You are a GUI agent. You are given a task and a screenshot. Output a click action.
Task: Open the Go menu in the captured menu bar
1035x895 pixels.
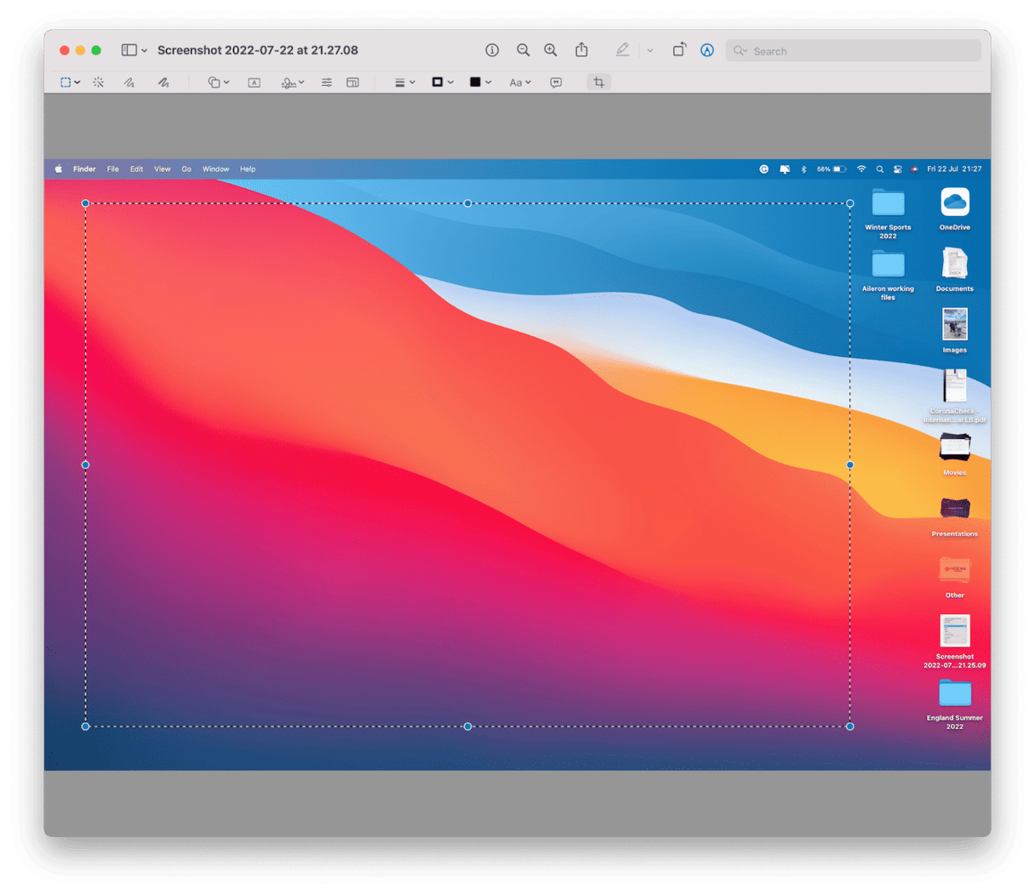coord(186,168)
